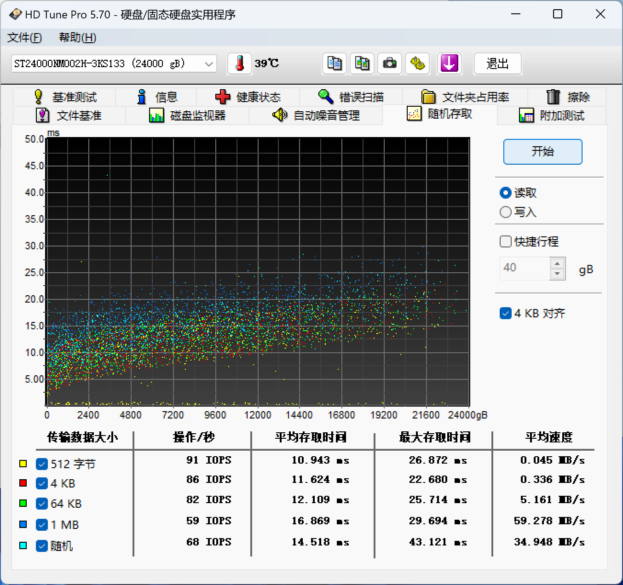
Task: Toggle the 64 KB checkbox
Action: 42,504
